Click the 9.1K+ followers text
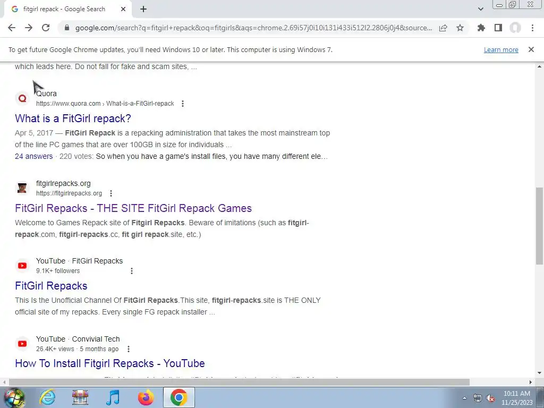This screenshot has height=408, width=544. point(58,271)
